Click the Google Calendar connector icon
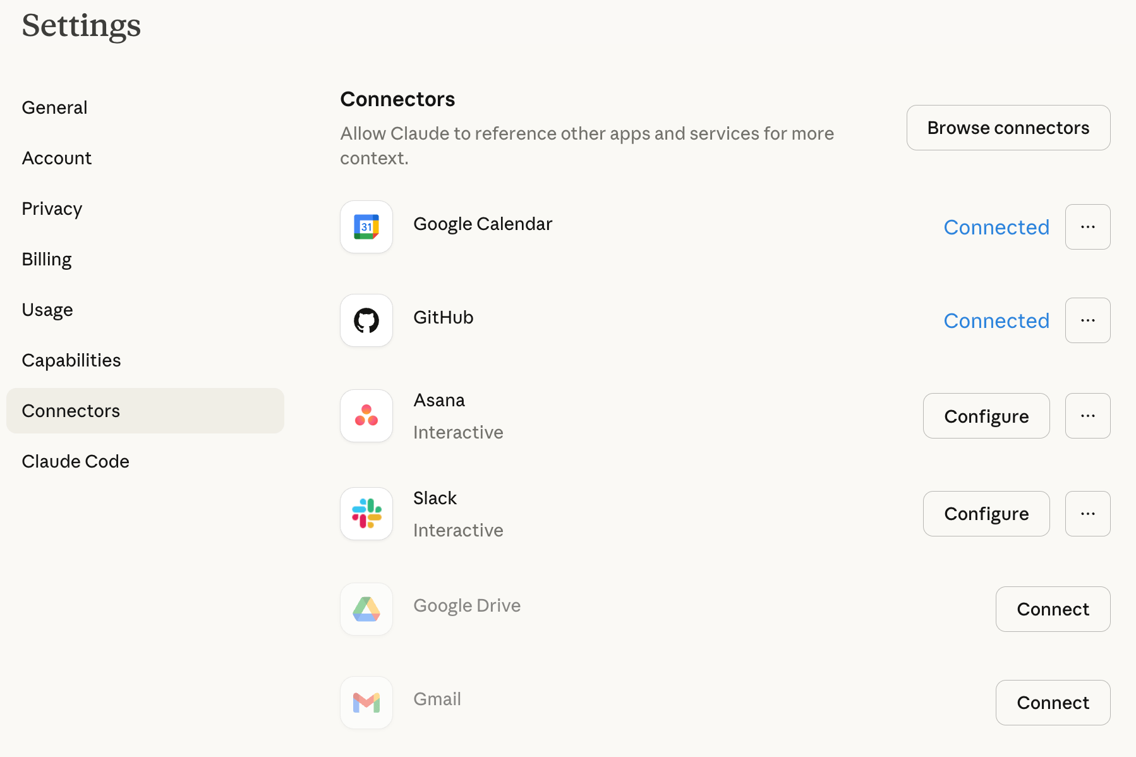The height and width of the screenshot is (757, 1136). [x=366, y=227]
